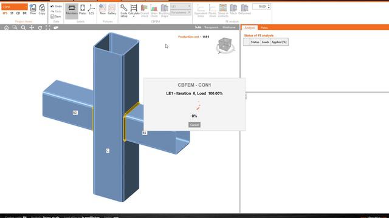Show the Strain check results
The width and height of the screenshot is (389, 218).
pyautogui.click(x=154, y=11)
